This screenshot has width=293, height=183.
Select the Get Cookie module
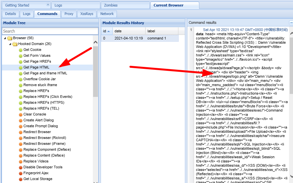[32, 50]
